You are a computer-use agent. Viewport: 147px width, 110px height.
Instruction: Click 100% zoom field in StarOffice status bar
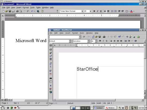pyautogui.click(x=93, y=103)
